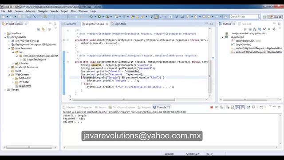Switch to the Data Source Explorer tab
The width and height of the screenshot is (284, 160).
(122, 107)
